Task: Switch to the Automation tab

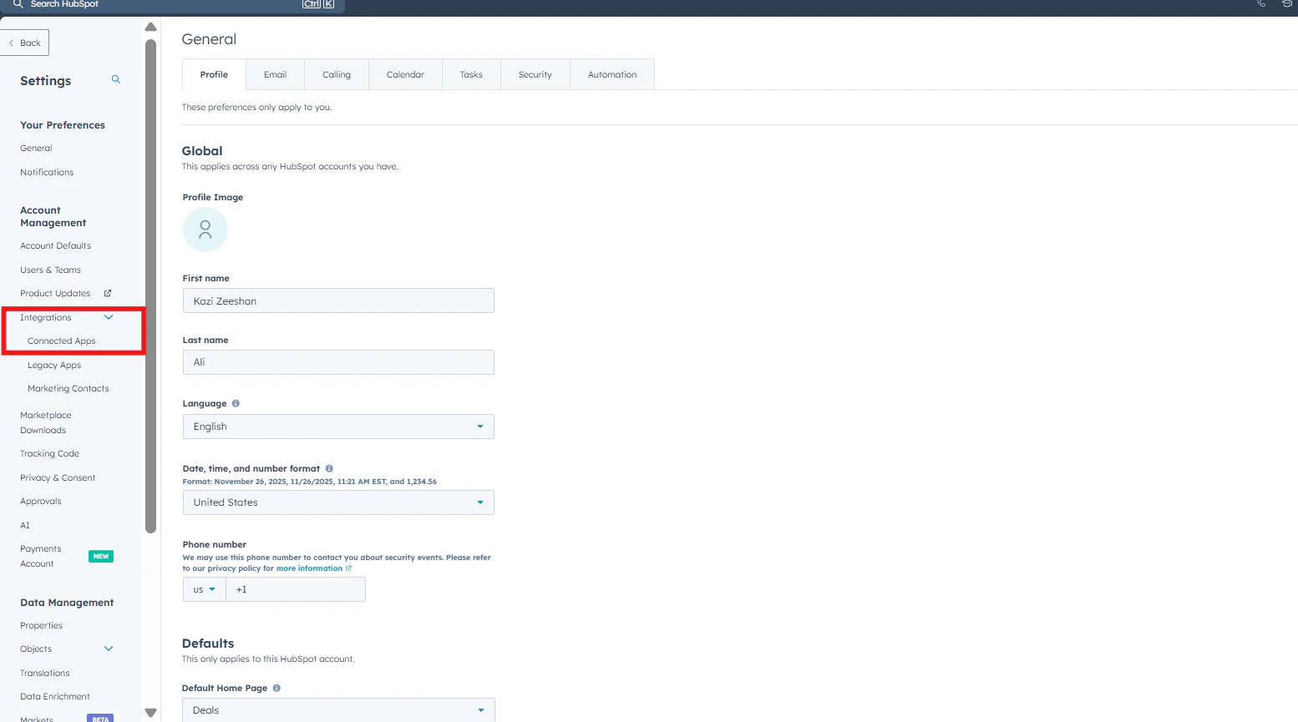Action: tap(612, 74)
